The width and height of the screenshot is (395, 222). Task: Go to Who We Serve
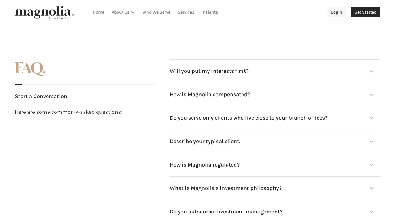[x=156, y=12]
